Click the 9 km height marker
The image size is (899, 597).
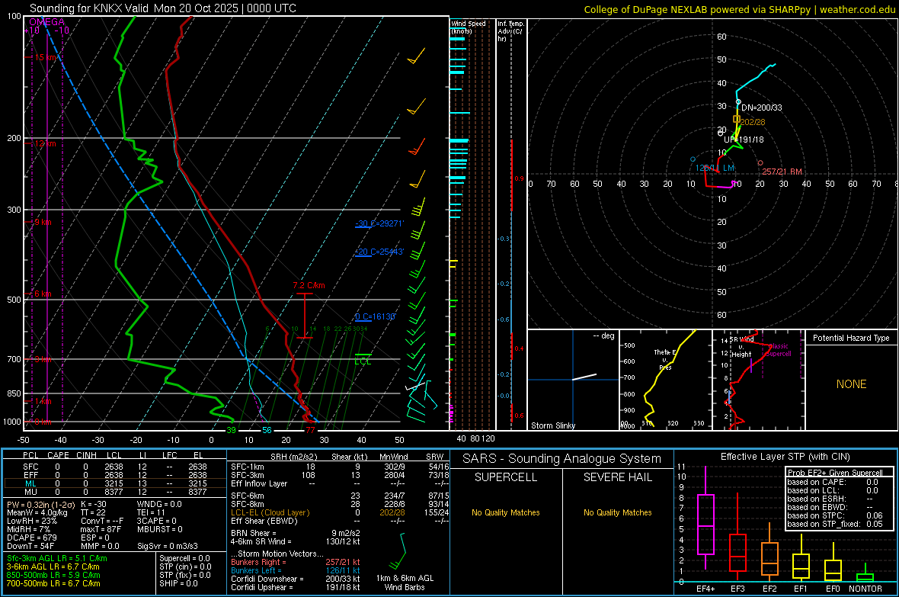tap(43, 222)
